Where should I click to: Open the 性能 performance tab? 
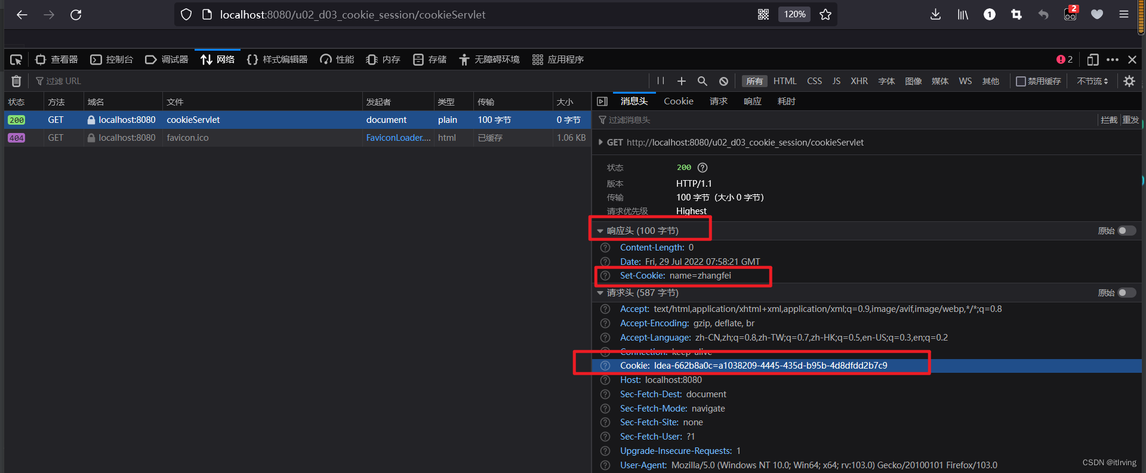pos(337,60)
